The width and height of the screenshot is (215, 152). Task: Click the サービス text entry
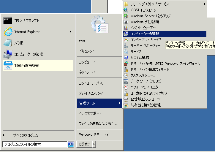coord(136,52)
